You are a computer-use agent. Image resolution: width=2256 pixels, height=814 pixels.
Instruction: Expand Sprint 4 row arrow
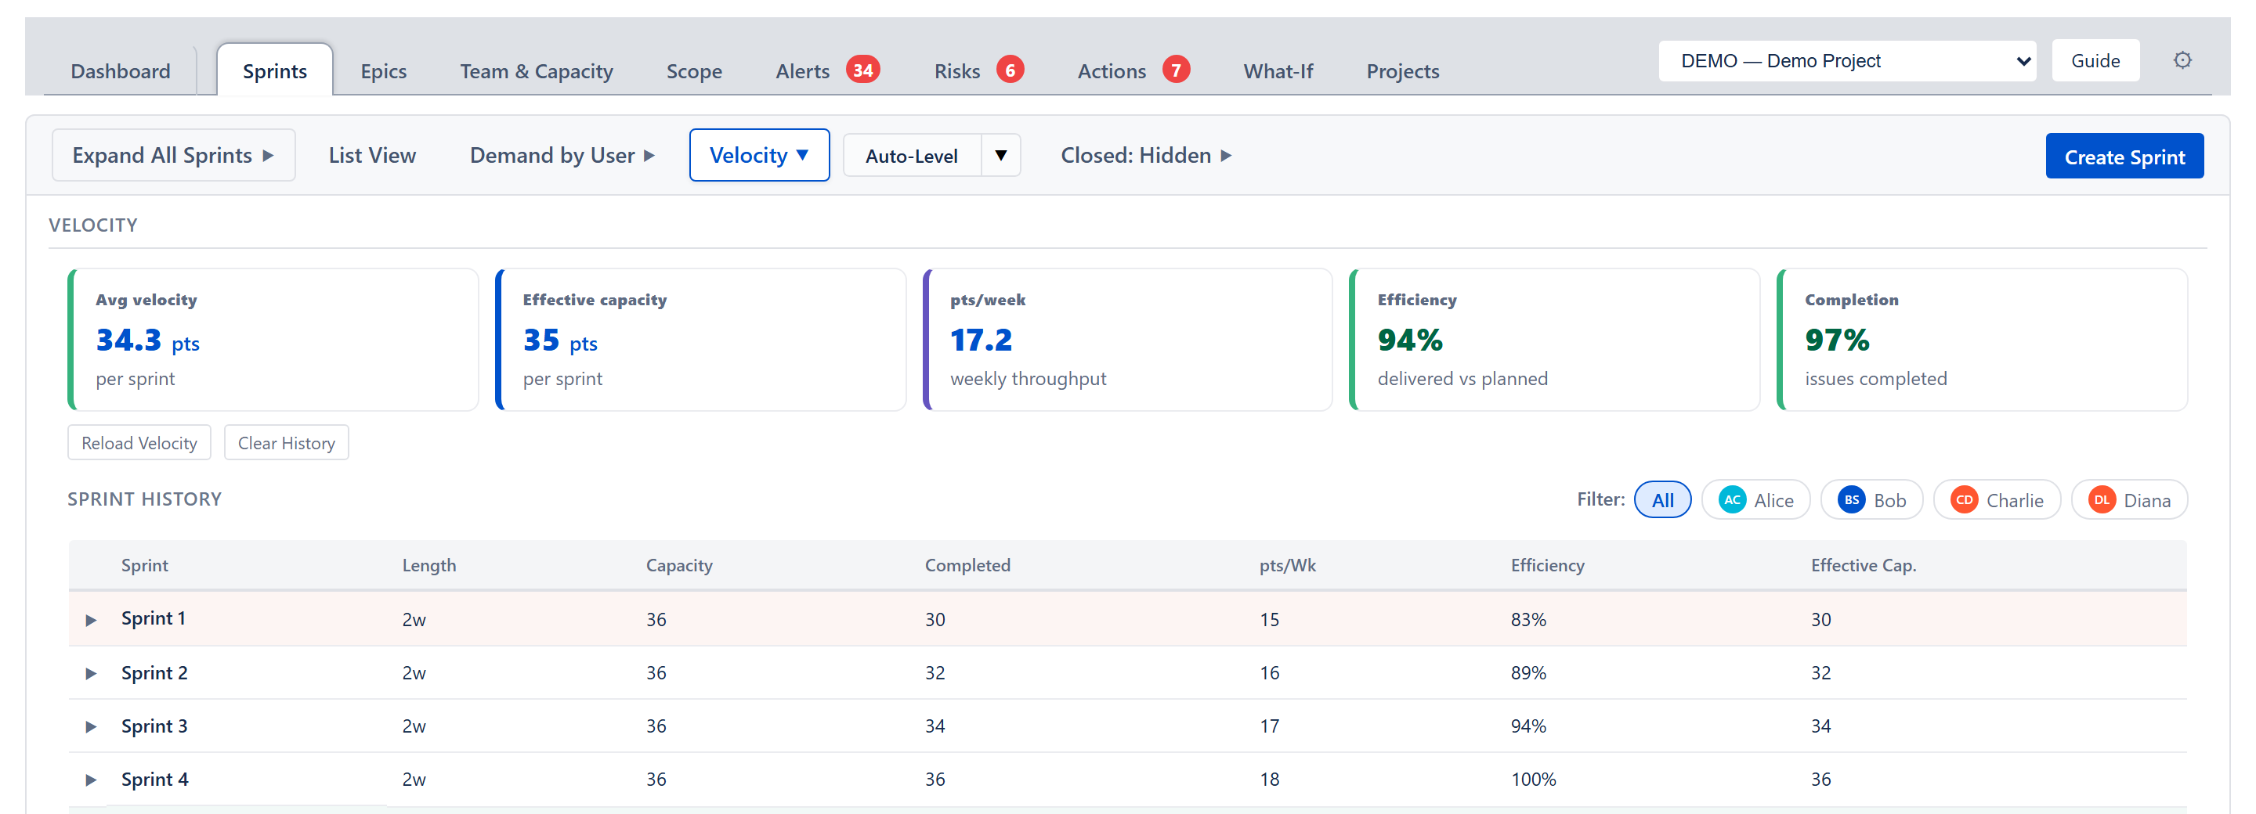(91, 780)
